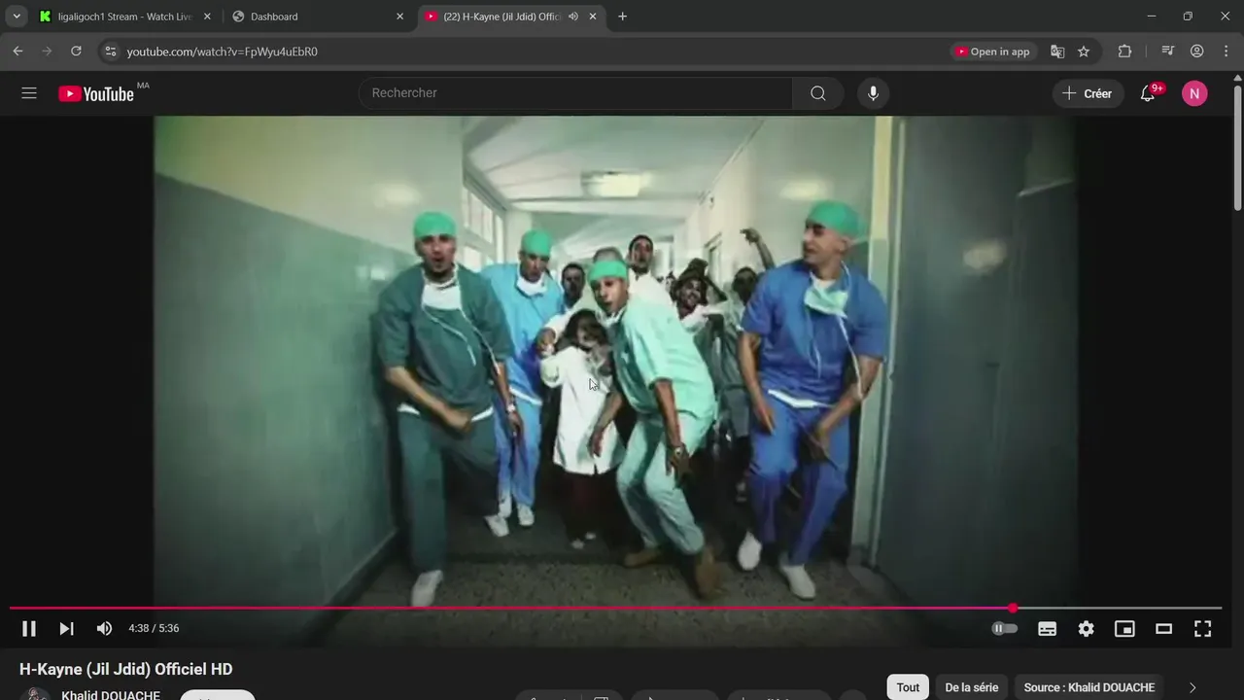
Task: Click the H-Kayne (Jil Jdid) video title
Action: point(126,669)
